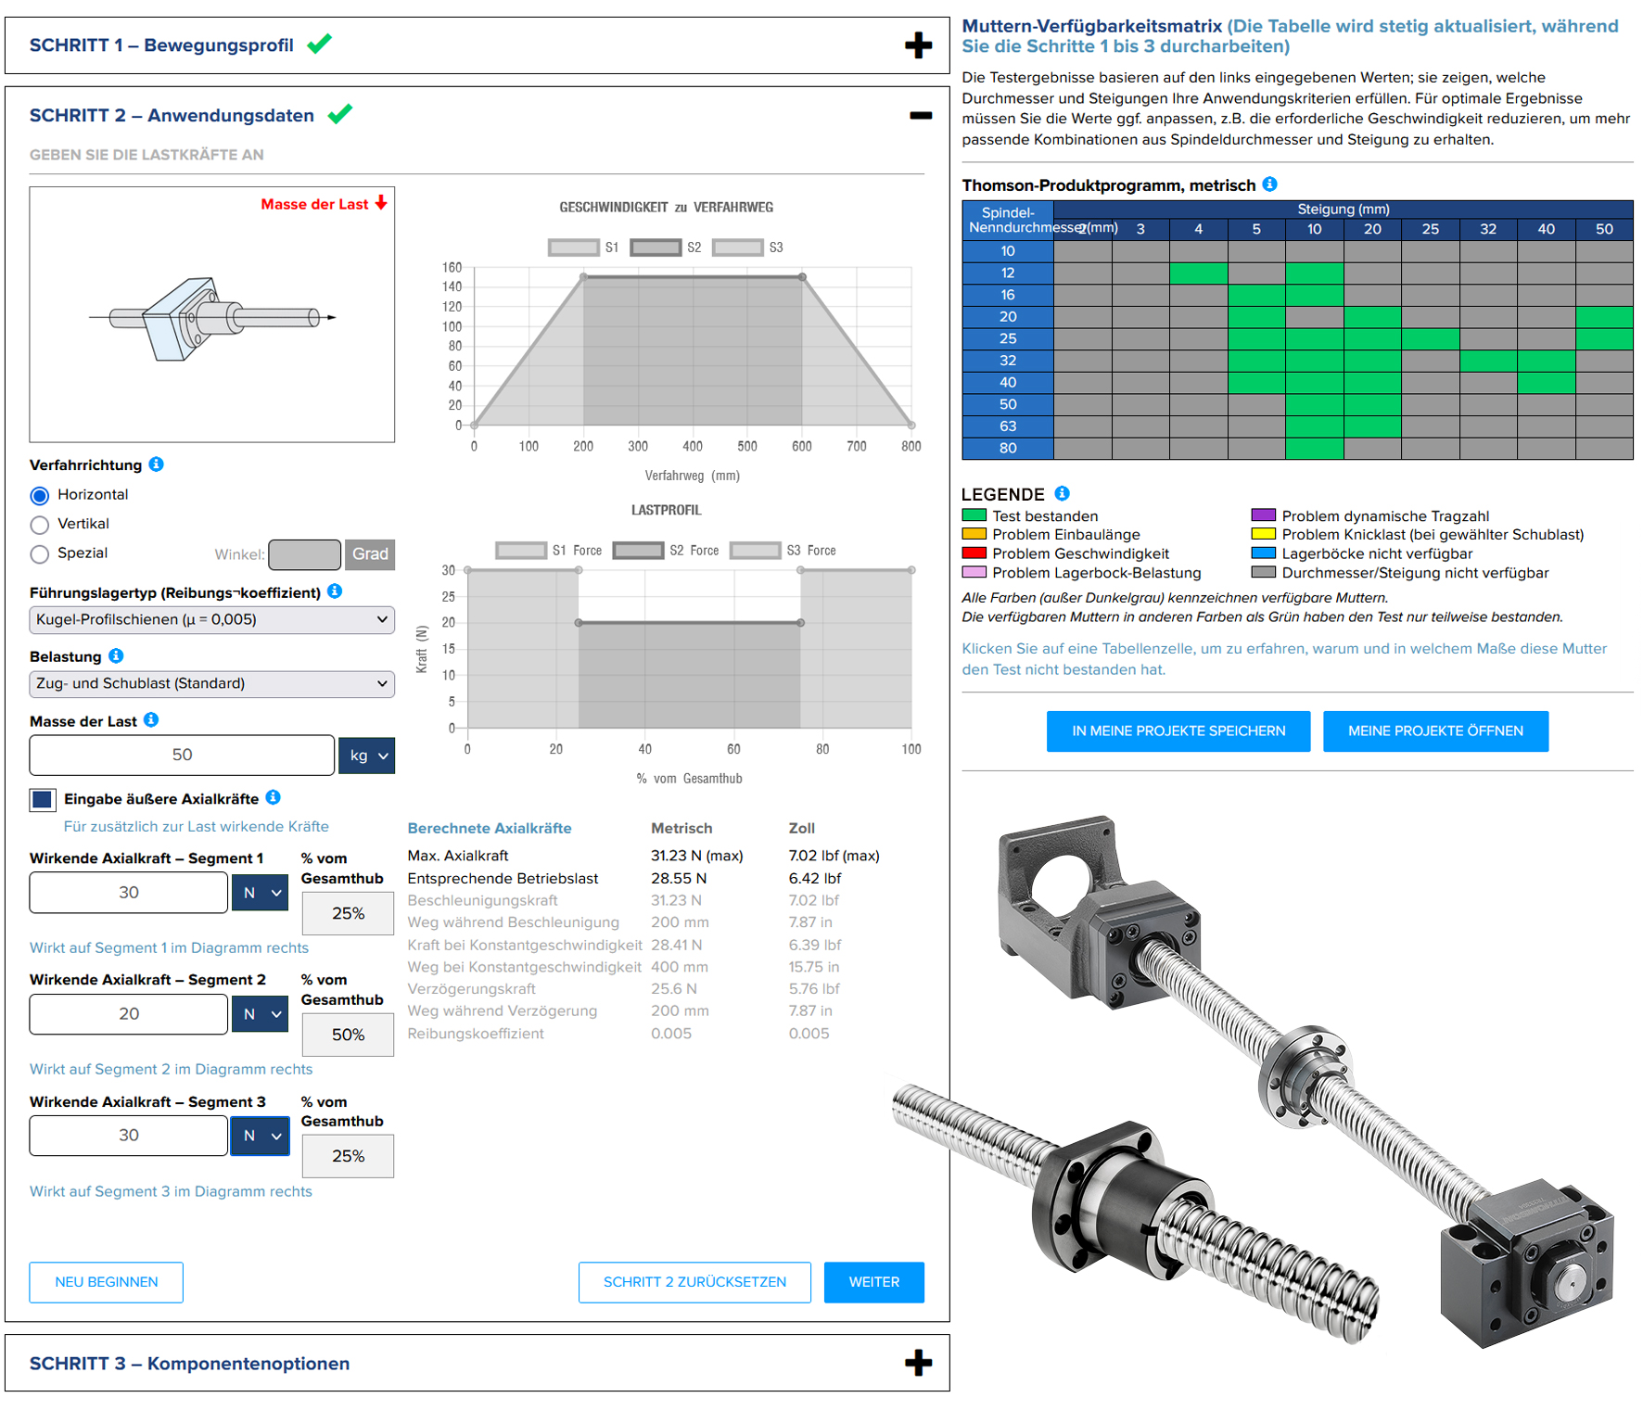Viewport: 1643px width, 1423px height.
Task: Expand Schritt 1 with the plus icon
Action: click(918, 45)
